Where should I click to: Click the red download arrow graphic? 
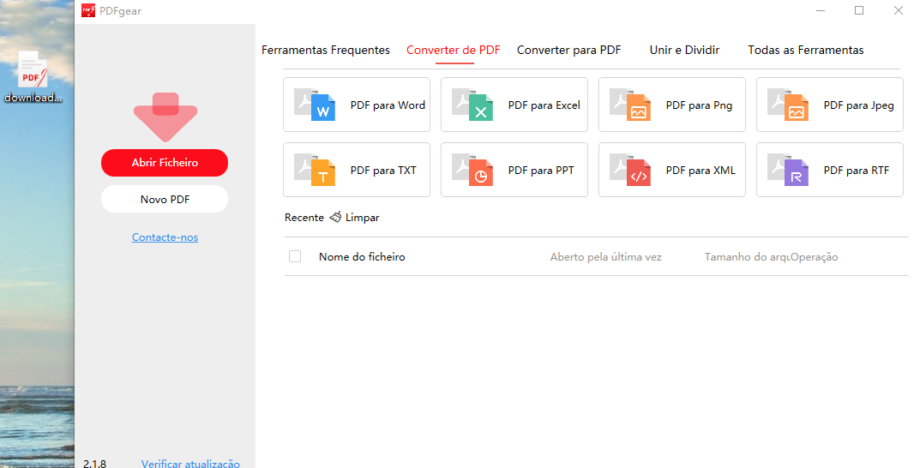click(x=165, y=117)
